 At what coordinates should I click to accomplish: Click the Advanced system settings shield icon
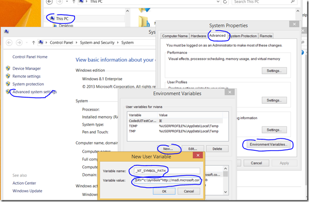8,92
